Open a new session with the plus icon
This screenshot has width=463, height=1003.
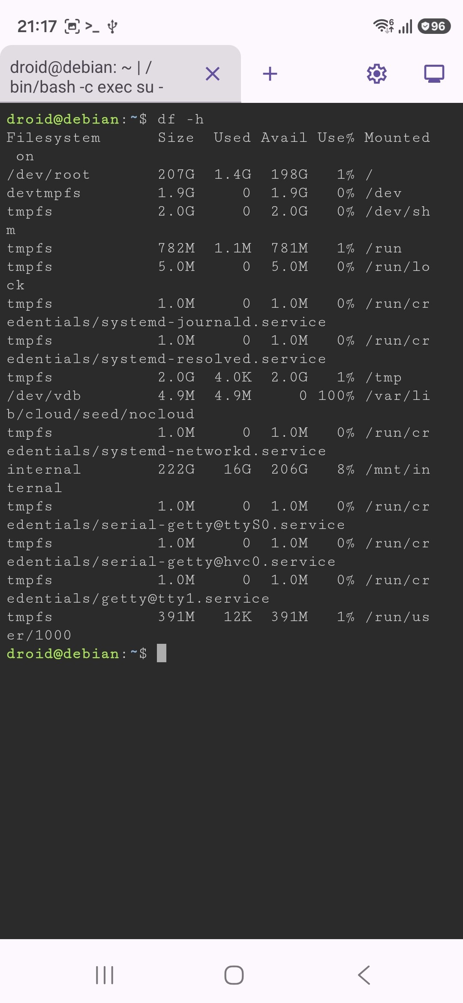pyautogui.click(x=270, y=74)
